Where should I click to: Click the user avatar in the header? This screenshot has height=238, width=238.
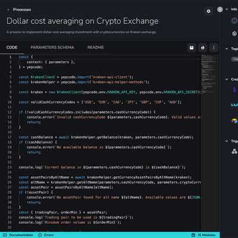[x=220, y=10]
